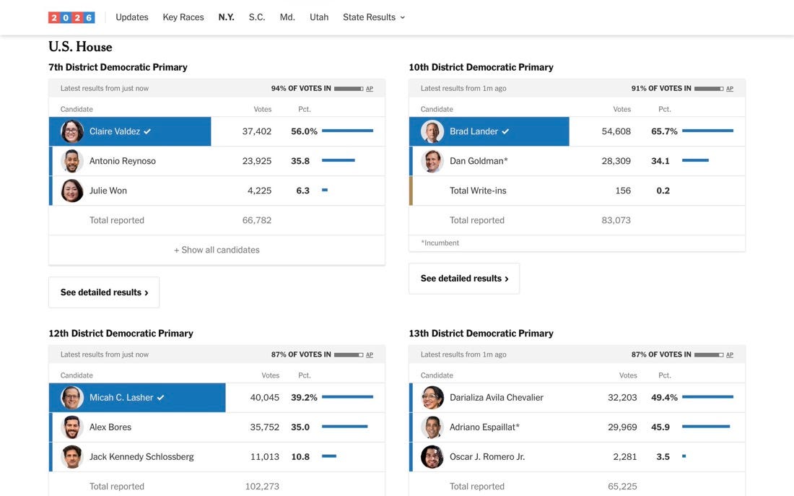
Task: Open detailed results for 7th District
Action: (x=104, y=292)
